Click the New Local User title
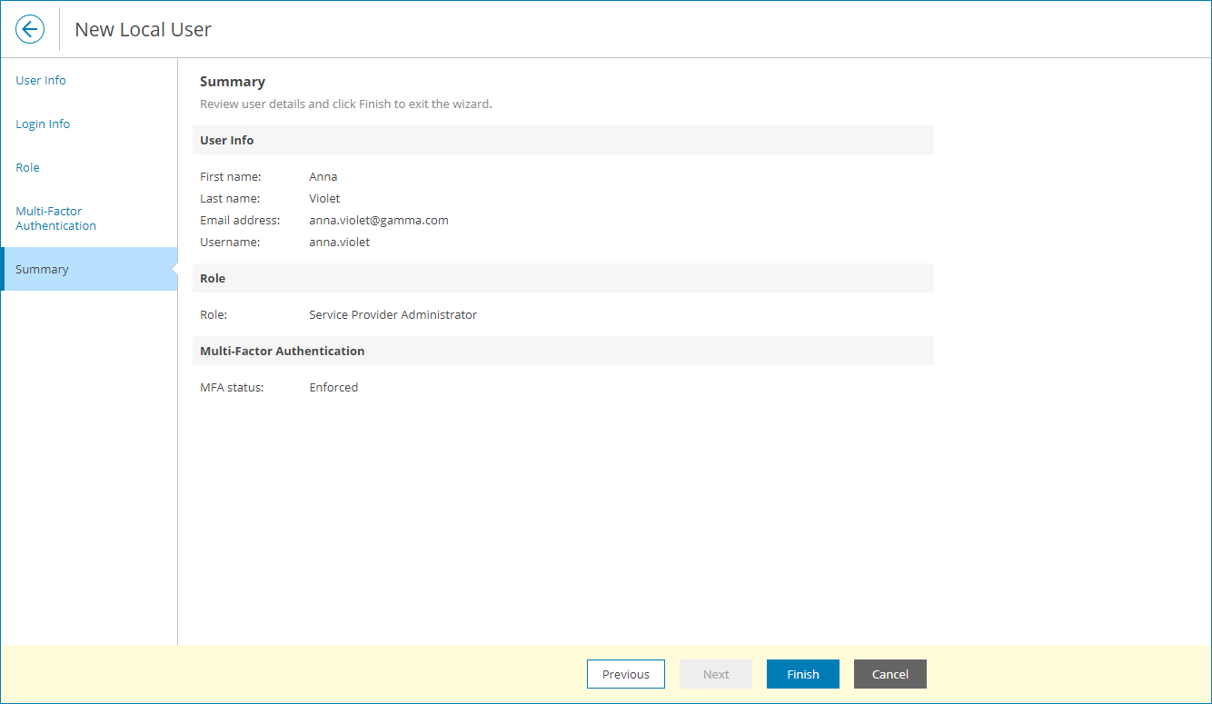Screen dimensions: 1212x704 [143, 29]
